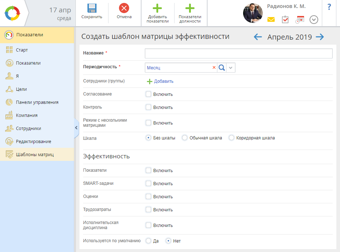Click the Название text input field
The width and height of the screenshot is (340, 252).
(238, 53)
